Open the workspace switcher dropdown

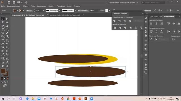(x=137, y=3)
